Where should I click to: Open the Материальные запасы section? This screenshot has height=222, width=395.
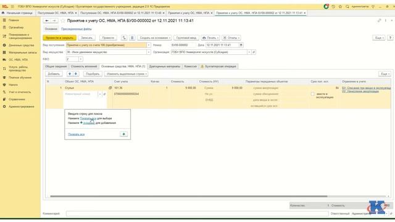[23, 52]
